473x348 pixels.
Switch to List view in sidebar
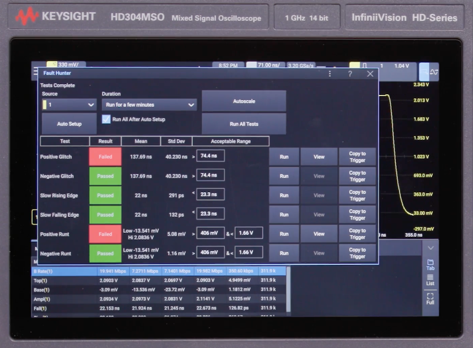pyautogui.click(x=430, y=280)
